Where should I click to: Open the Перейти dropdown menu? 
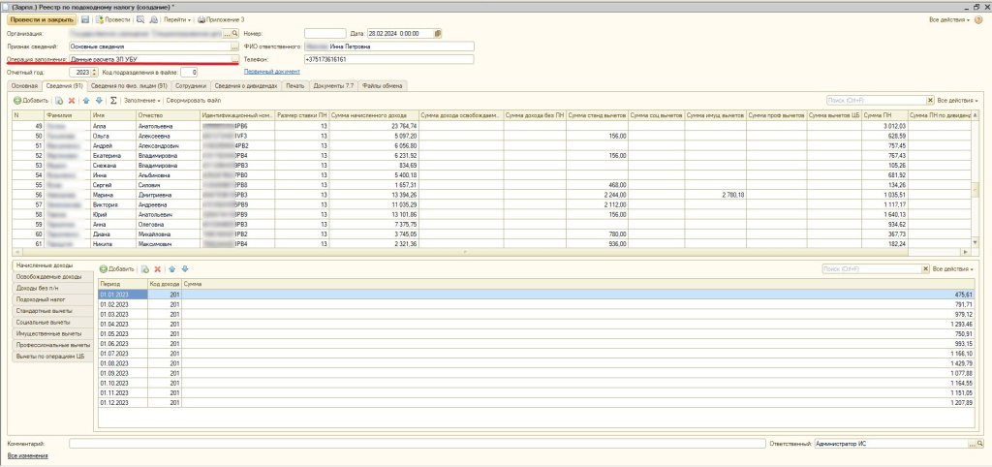[x=177, y=19]
